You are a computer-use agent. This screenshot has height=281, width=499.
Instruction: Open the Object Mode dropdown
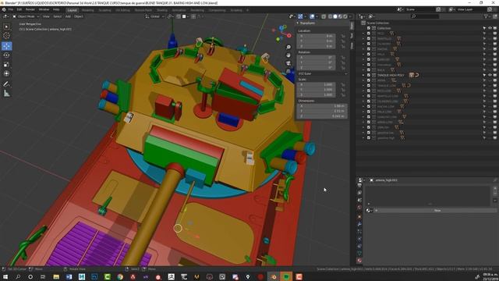tap(26, 16)
